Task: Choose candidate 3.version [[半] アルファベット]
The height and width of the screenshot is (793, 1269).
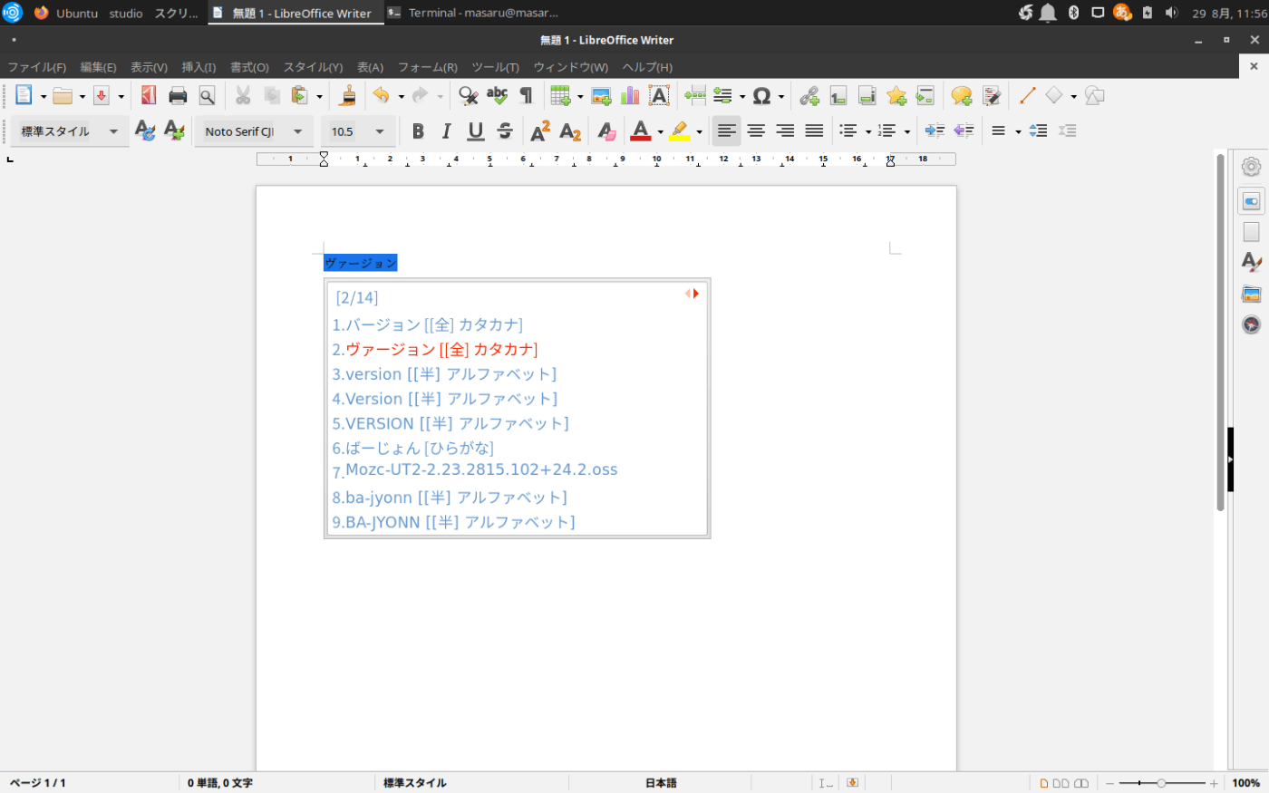Action: click(444, 374)
